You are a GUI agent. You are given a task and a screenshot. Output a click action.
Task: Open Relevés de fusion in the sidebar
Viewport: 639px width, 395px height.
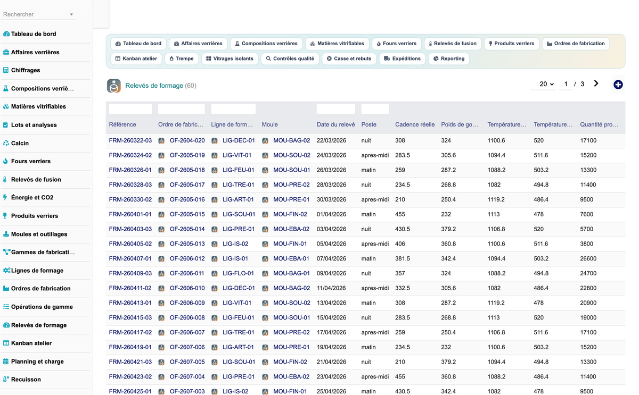(x=36, y=180)
